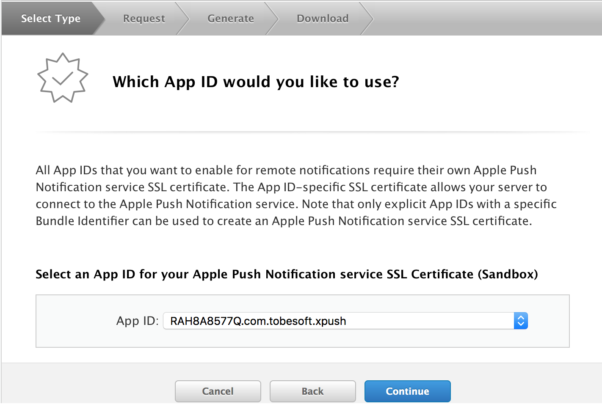
Task: Click the 'Which App ID would you like to use?' heading
Action: coord(256,82)
